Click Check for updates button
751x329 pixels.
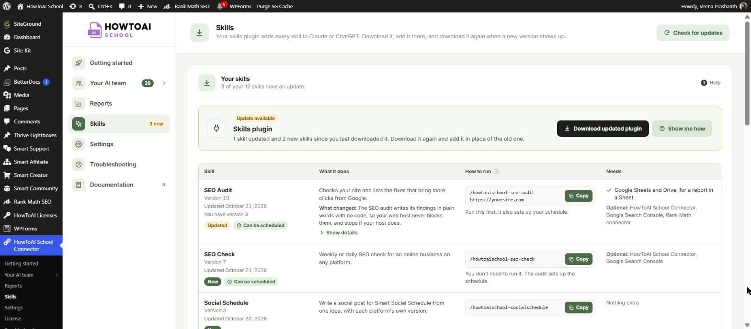pos(693,33)
